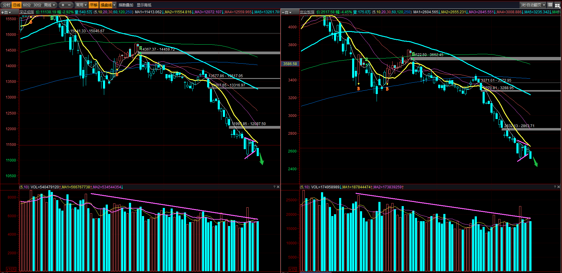Toggle 平移 pan mode
The width and height of the screenshot is (562, 273).
pos(94,5)
